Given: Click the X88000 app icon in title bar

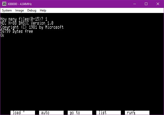Looking at the screenshot, I should point(4,4).
